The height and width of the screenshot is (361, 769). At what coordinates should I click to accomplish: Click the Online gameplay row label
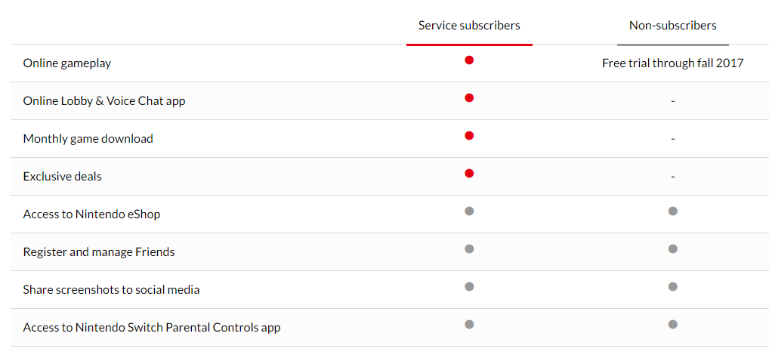click(x=67, y=63)
